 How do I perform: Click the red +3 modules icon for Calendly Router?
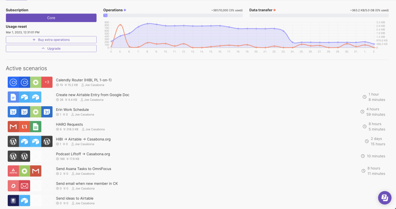47,82
